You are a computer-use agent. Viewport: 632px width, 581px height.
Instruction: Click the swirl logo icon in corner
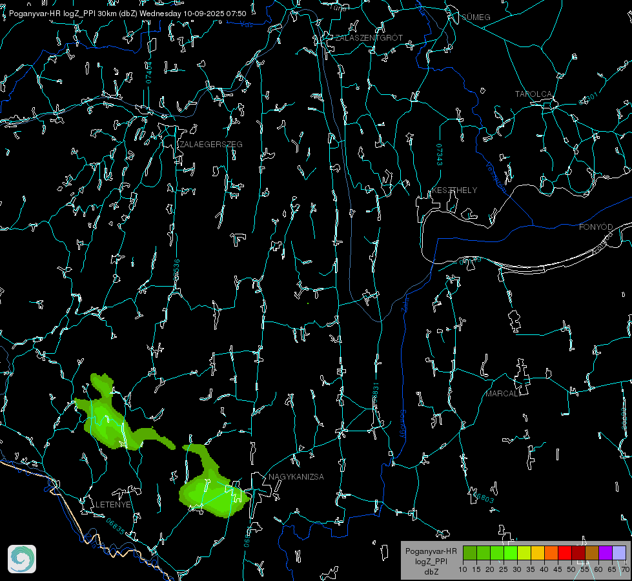tap(22, 559)
